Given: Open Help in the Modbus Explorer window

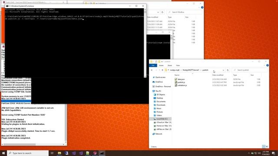Looking at the screenshot, I should click(202, 7).
